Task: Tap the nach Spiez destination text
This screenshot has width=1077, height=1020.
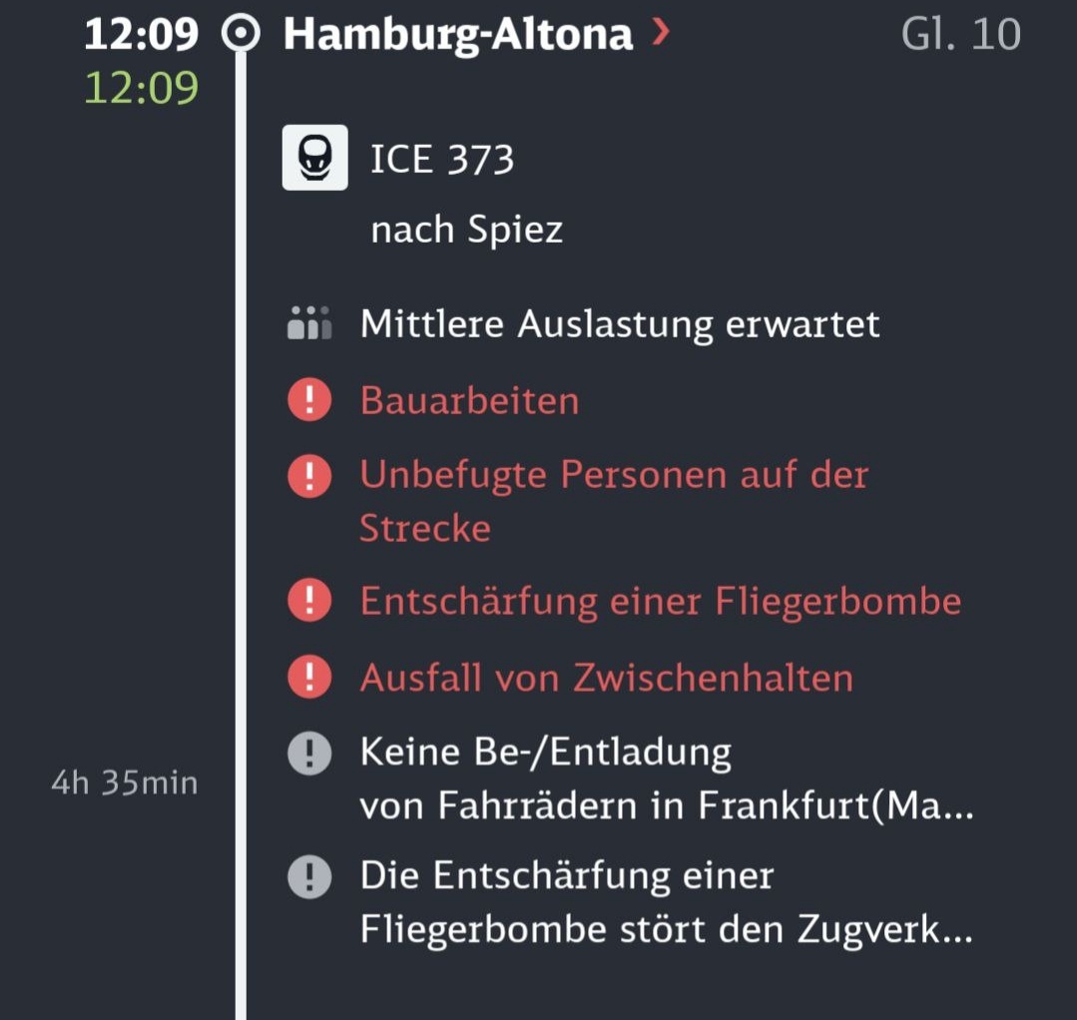Action: 466,230
